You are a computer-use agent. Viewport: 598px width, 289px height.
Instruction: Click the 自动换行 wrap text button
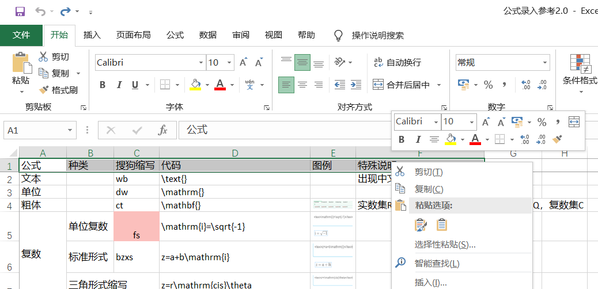click(x=397, y=62)
